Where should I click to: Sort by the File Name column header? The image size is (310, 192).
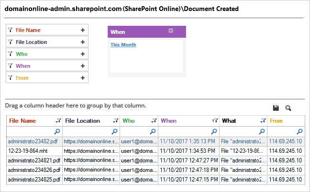(x=22, y=120)
